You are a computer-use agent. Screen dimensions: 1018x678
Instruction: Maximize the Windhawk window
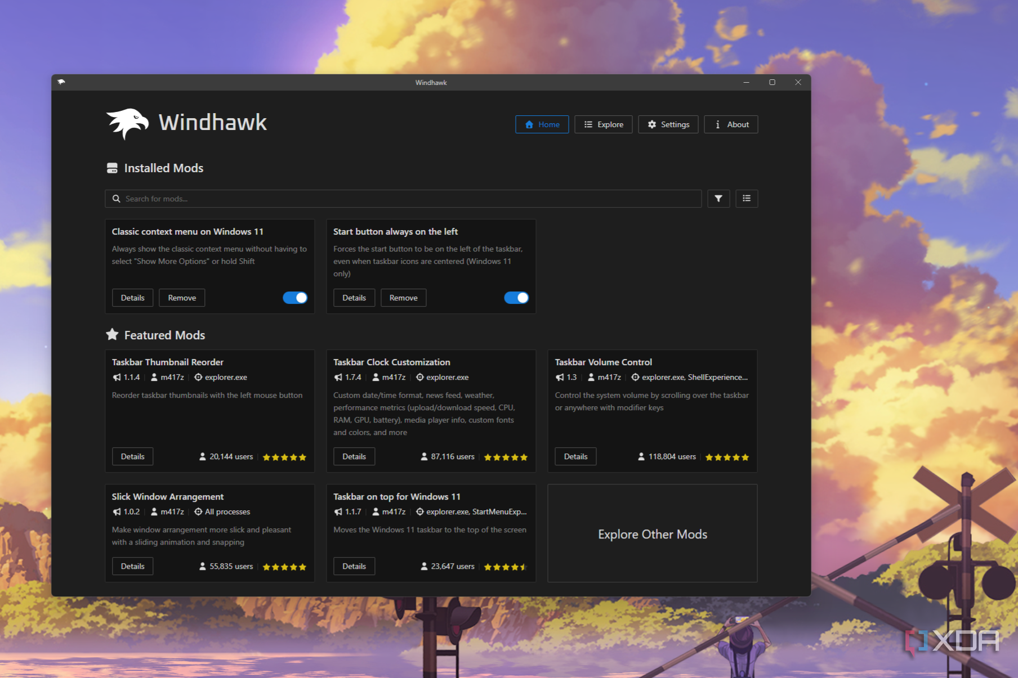(x=773, y=82)
